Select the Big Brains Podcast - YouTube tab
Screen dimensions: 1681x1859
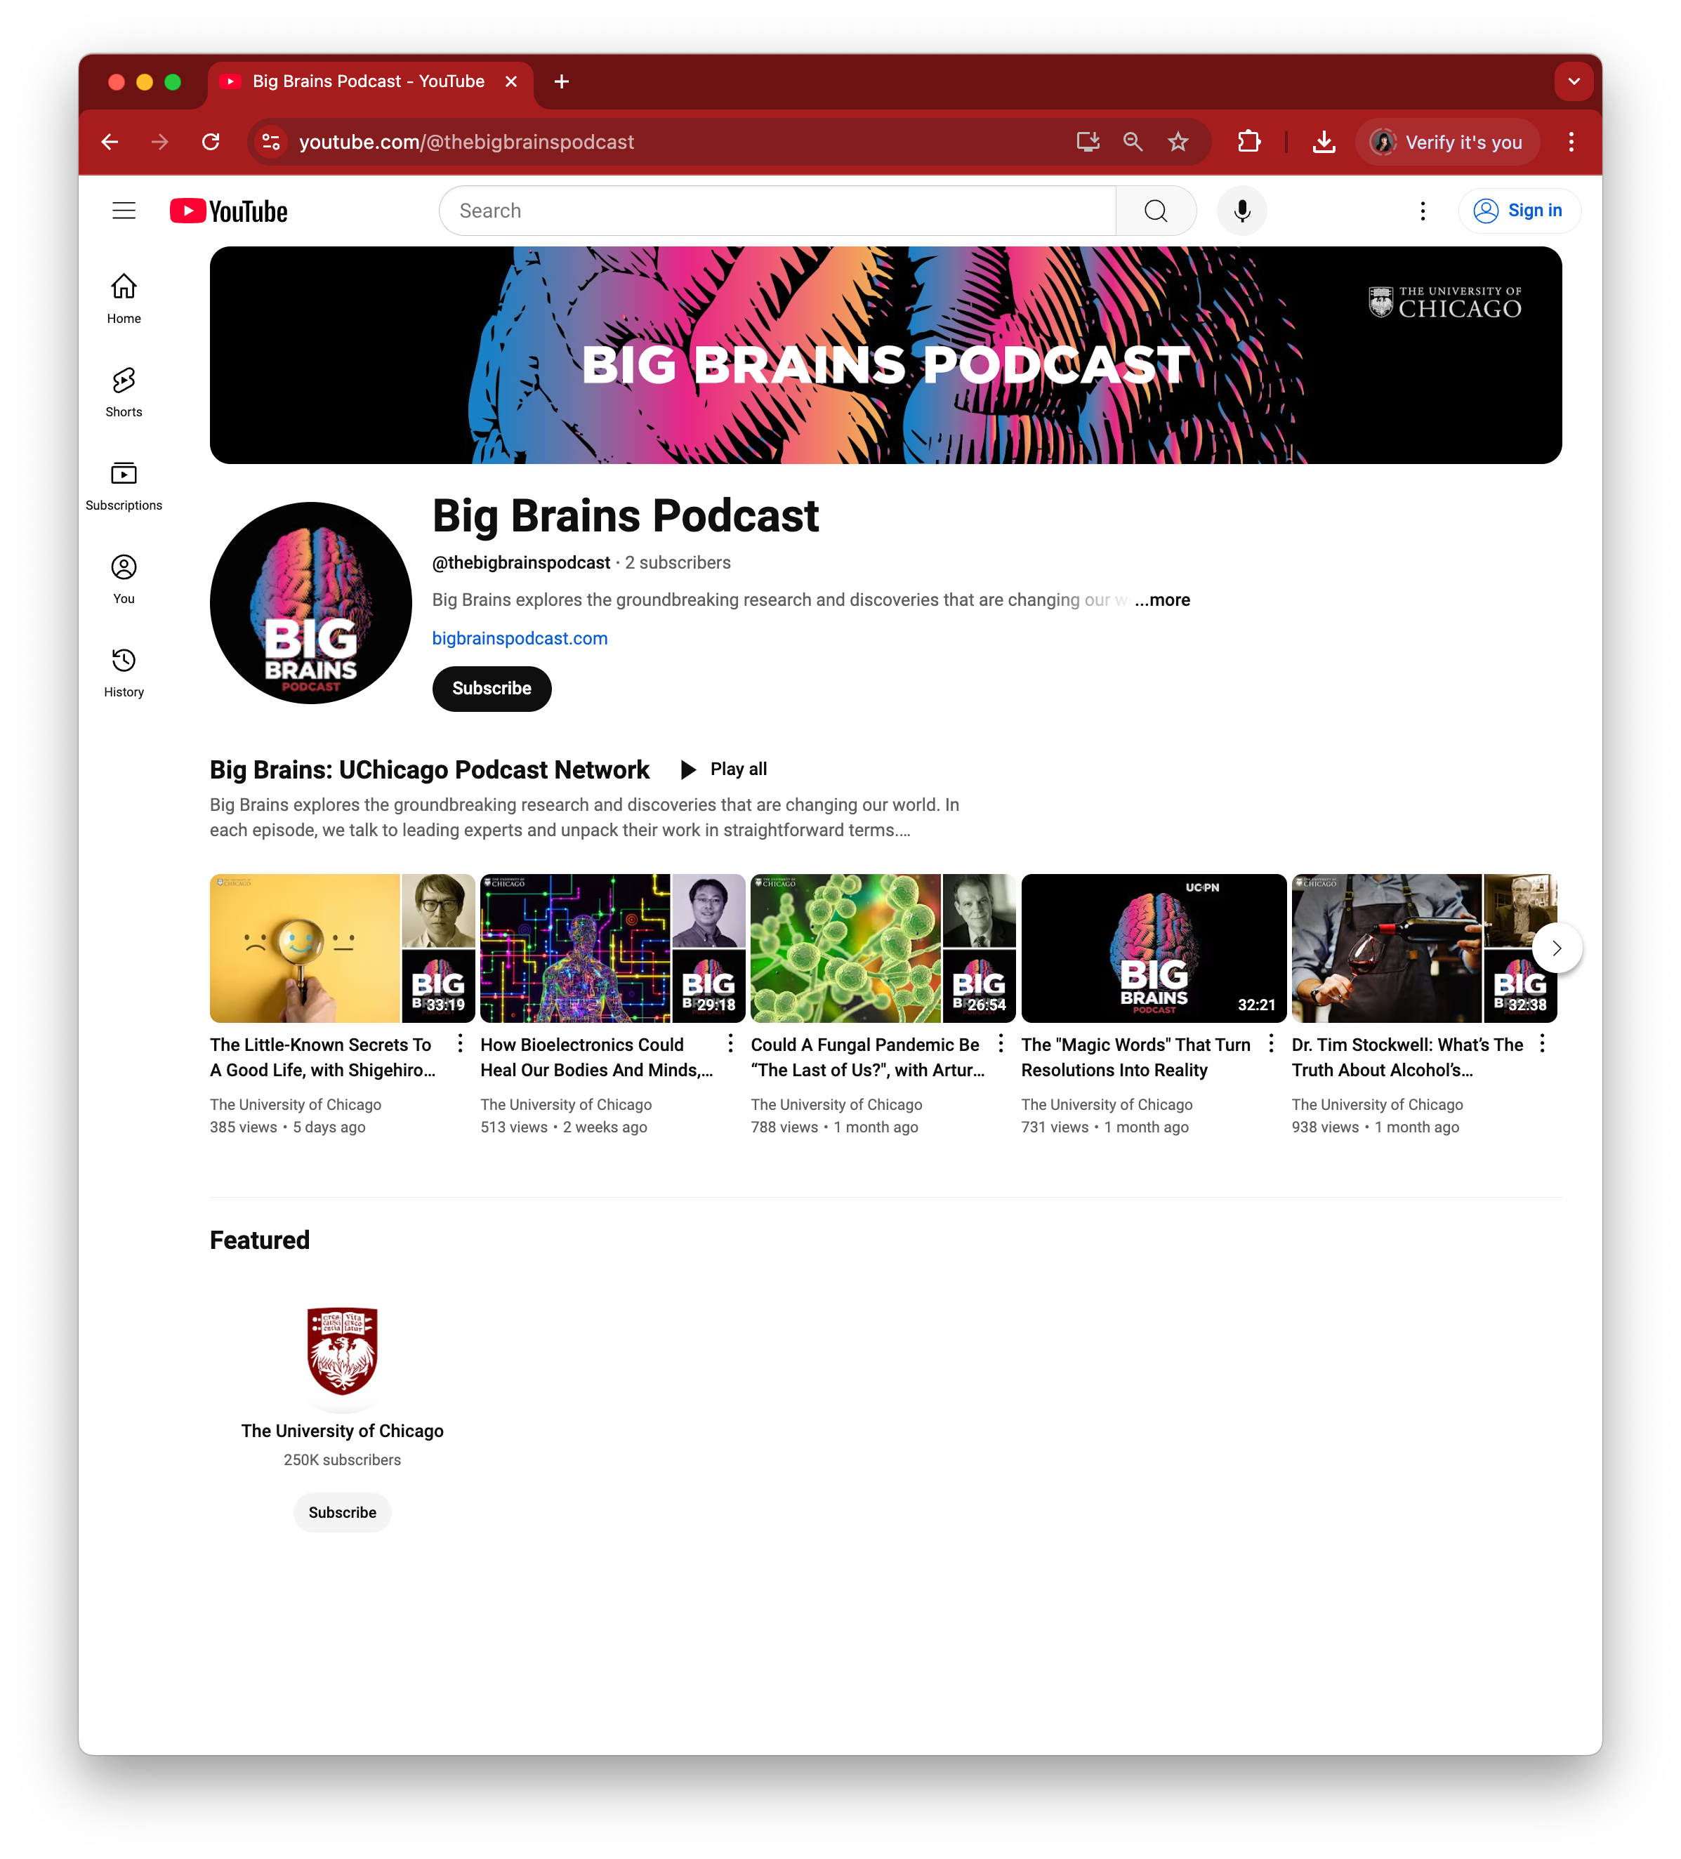coord(370,82)
